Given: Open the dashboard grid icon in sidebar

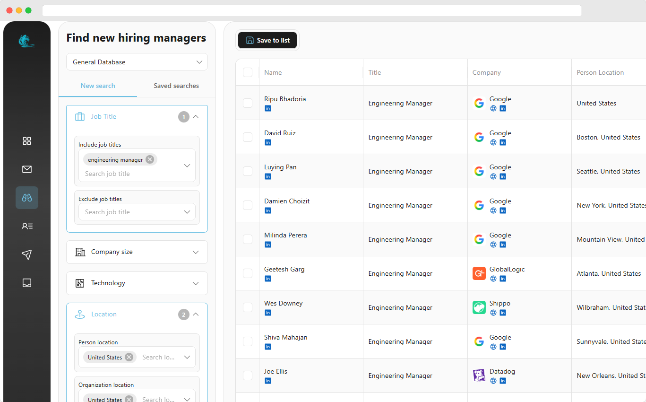Looking at the screenshot, I should 27,141.
